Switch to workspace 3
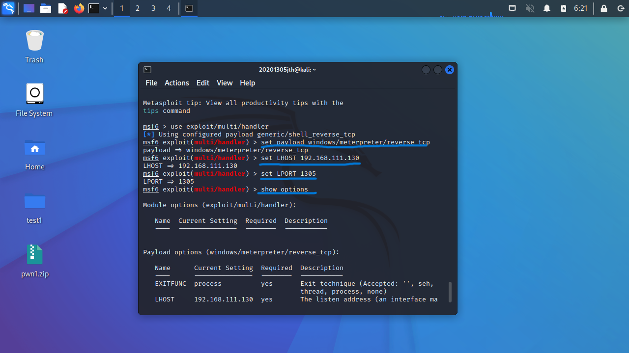Viewport: 629px width, 353px height. 153,8
